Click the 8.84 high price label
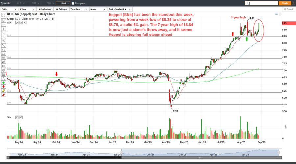The image size is (296, 164). (252, 18)
